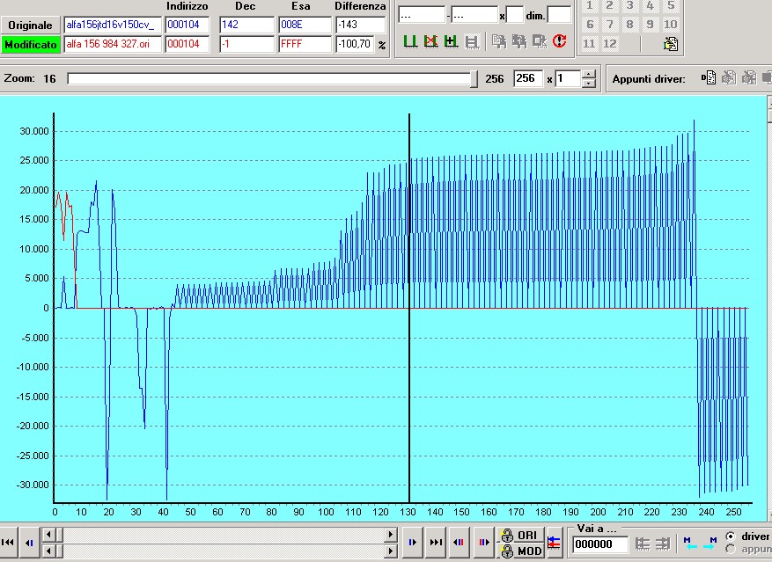Click number button 9

tap(650, 24)
